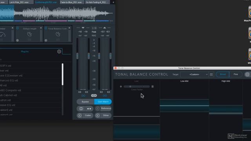Toggle power on Tonal Balance Control module
The image size is (251, 141).
(x=46, y=29)
